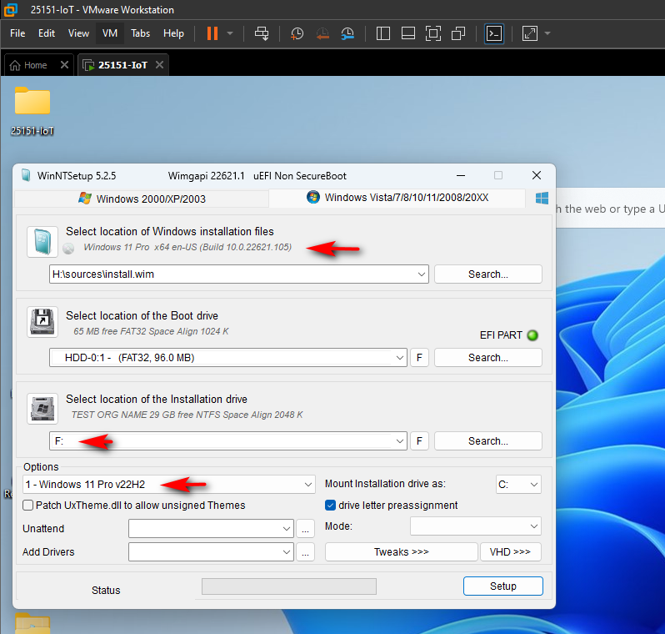Screen dimensions: 665x634
Task: Close the WinNTSetup window
Action: coord(537,175)
